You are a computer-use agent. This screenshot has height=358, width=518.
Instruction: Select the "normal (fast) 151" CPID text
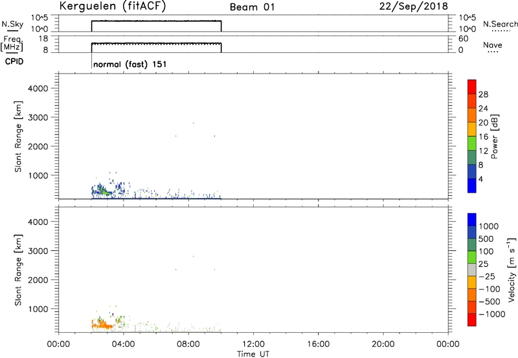pyautogui.click(x=130, y=64)
